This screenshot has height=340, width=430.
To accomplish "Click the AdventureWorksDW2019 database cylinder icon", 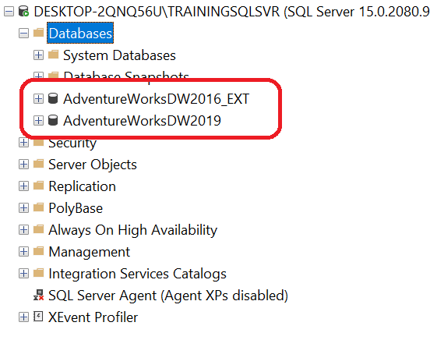I will click(x=53, y=120).
